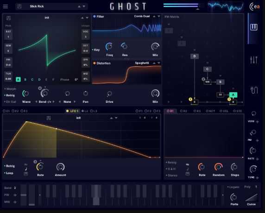The height and width of the screenshot is (213, 265).
Task: Click the LFO Rate knob
Action: pyautogui.click(x=40, y=167)
